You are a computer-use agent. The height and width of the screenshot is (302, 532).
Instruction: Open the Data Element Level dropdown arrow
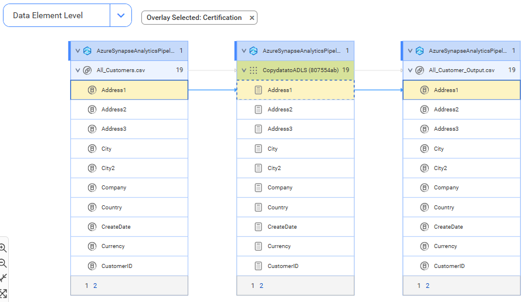[121, 15]
